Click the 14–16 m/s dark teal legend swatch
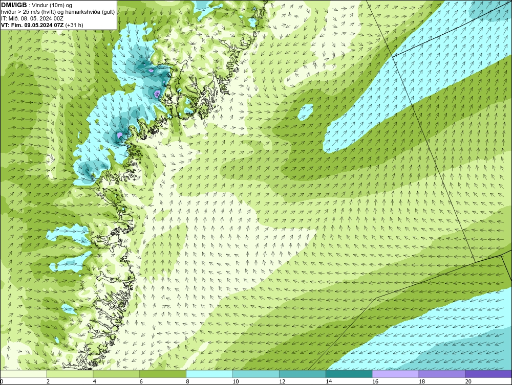 349,374
